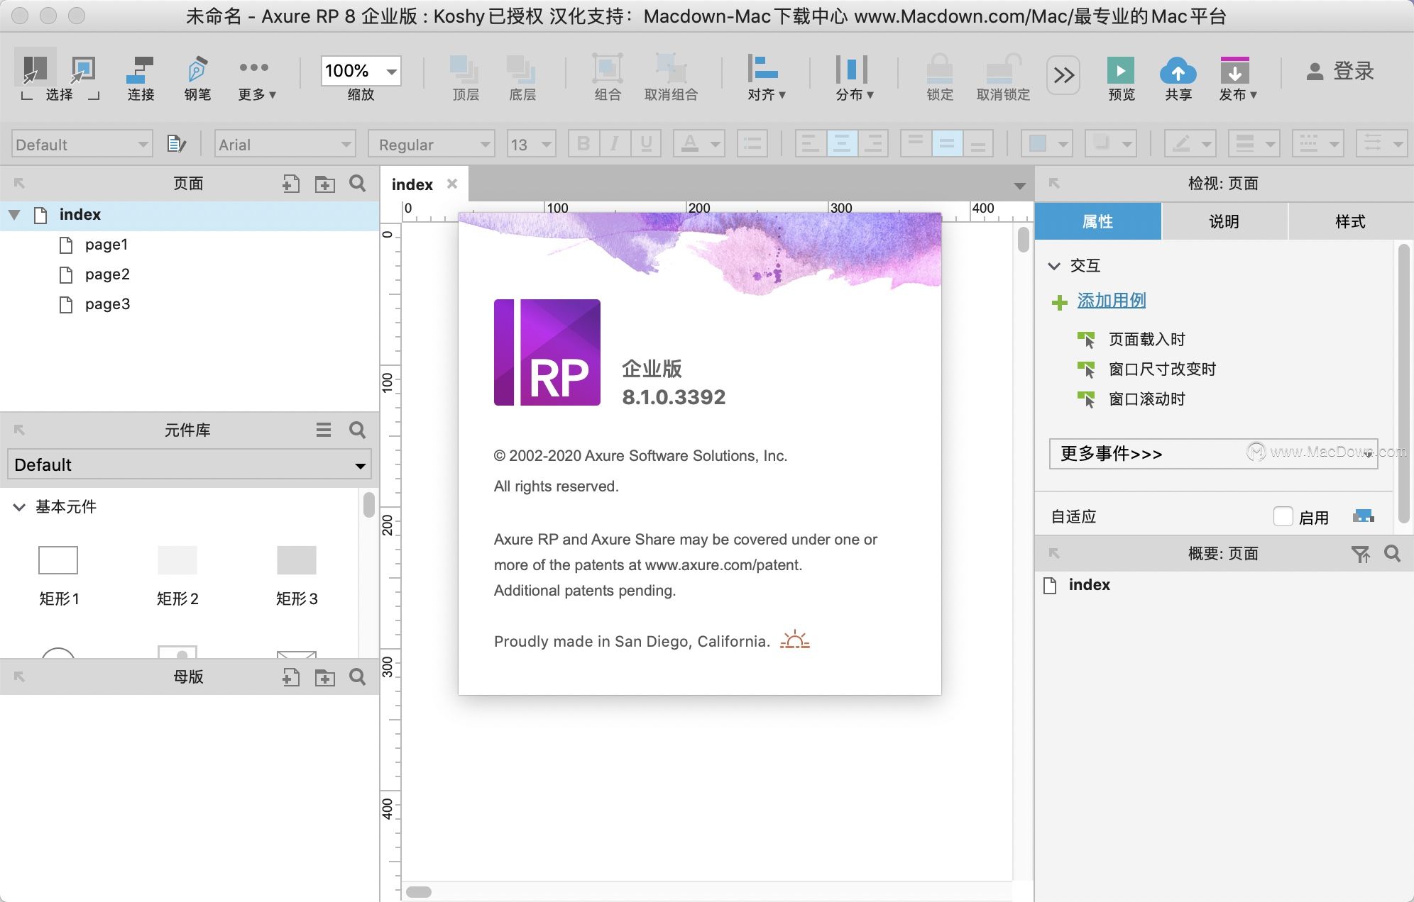Open the 发布 publish menu
This screenshot has width=1414, height=902.
(x=1237, y=78)
